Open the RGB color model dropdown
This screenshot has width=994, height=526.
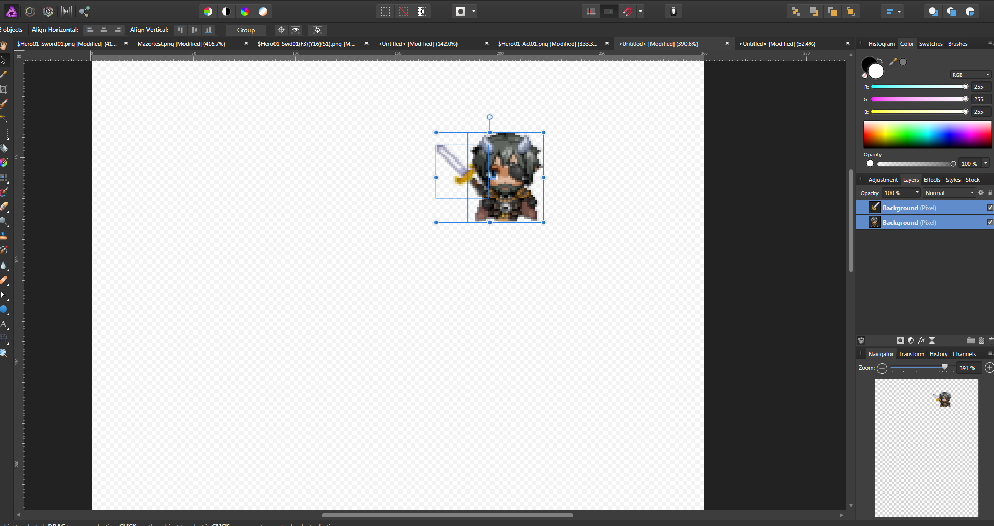(970, 75)
